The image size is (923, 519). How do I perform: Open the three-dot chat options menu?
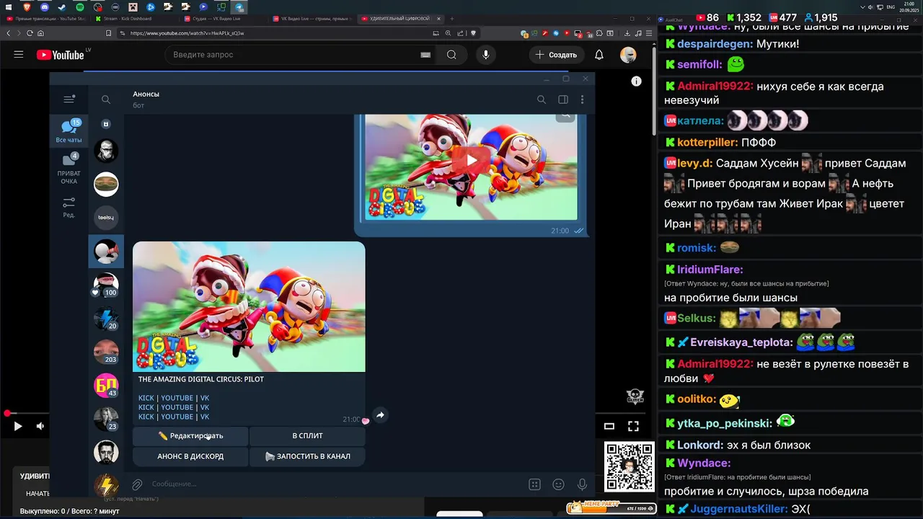tap(582, 99)
